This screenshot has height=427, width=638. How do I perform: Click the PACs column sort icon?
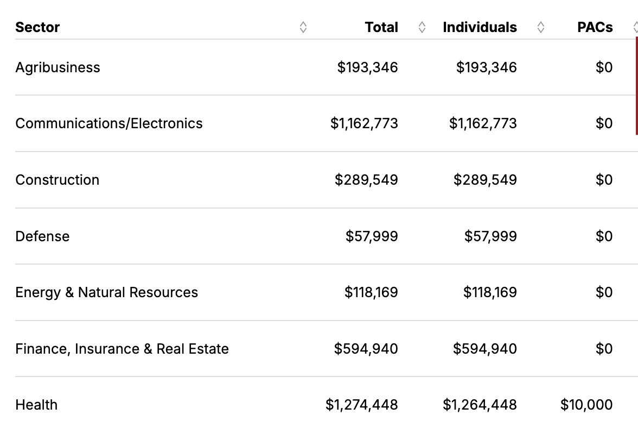click(635, 27)
